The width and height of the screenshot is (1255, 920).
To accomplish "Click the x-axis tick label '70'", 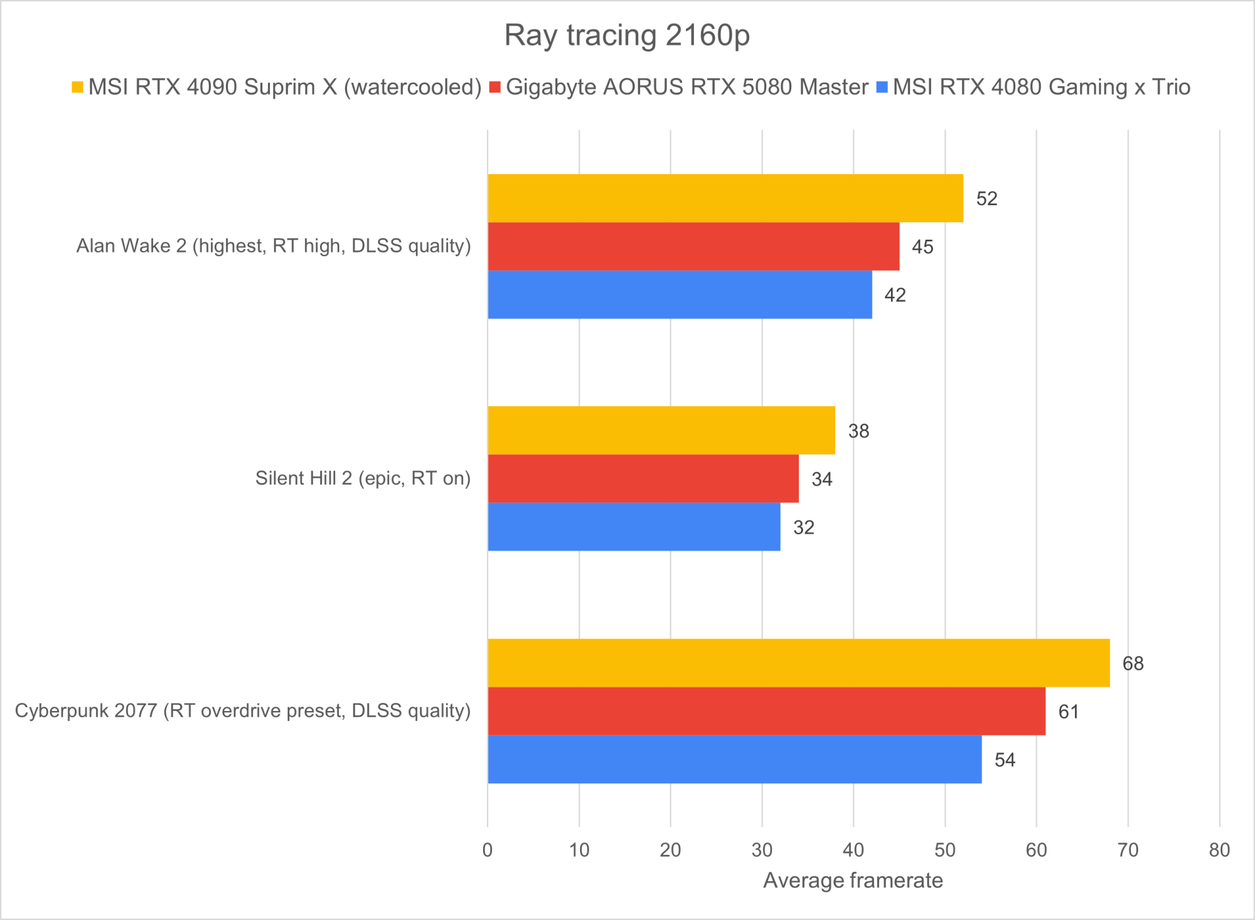I will [x=1128, y=850].
